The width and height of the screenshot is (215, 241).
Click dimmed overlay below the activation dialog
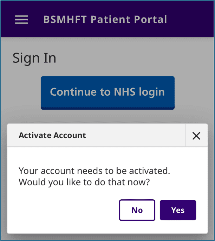click(107, 237)
